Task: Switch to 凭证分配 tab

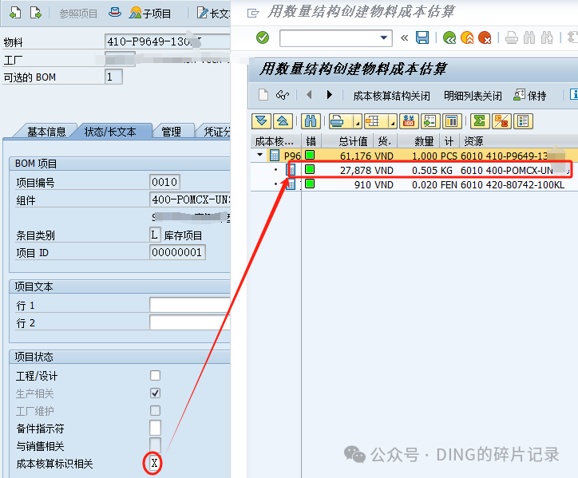Action: point(216,131)
